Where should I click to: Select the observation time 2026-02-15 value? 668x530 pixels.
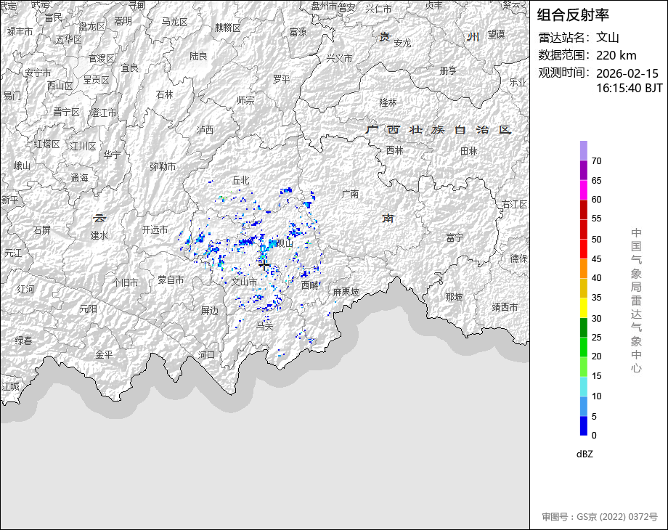(627, 73)
